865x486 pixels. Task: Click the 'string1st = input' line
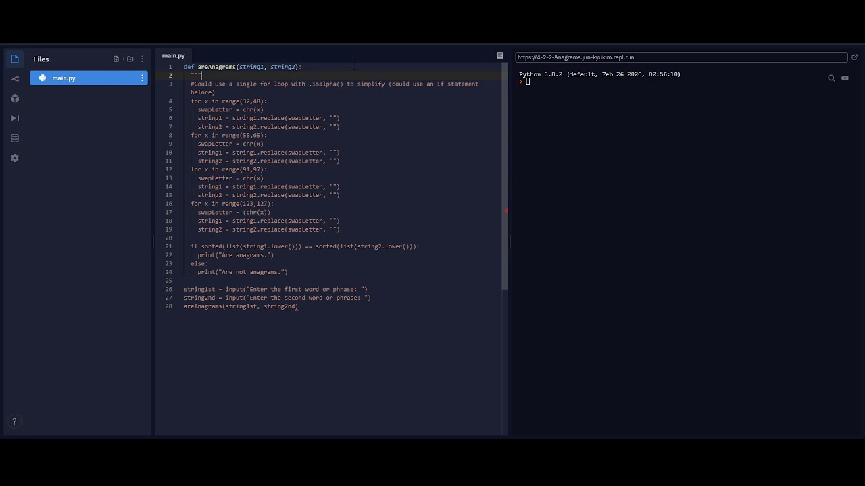(276, 290)
